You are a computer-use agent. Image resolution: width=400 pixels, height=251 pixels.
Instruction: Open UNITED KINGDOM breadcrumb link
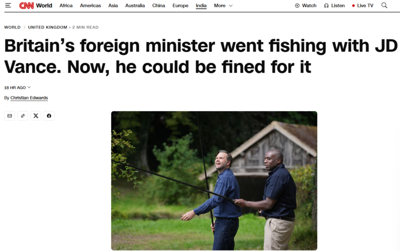[47, 27]
